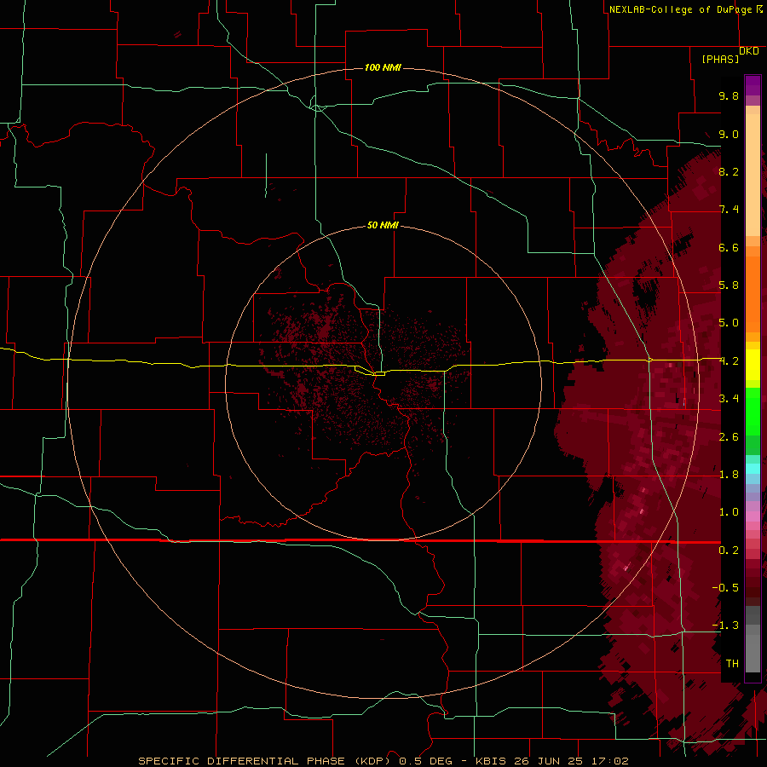Click the 7.4 scale value
Image resolution: width=767 pixels, height=767 pixels.
[x=729, y=210]
